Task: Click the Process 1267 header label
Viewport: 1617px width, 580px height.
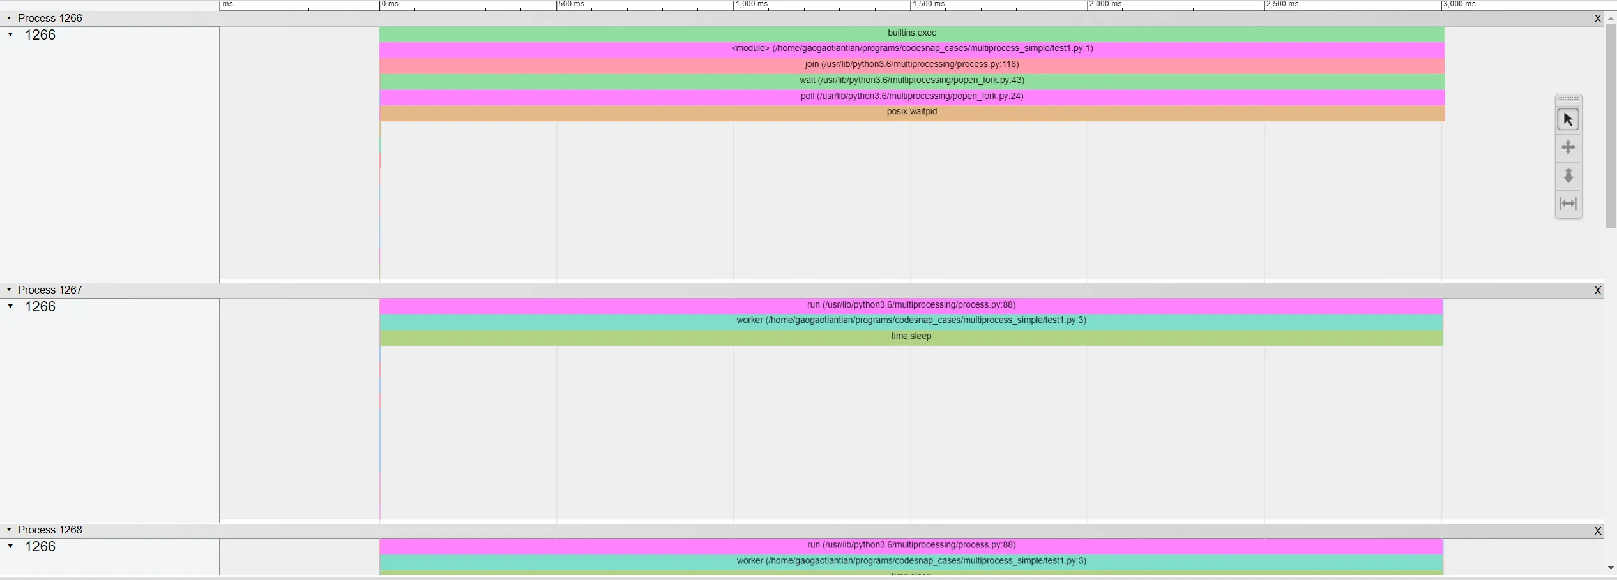Action: click(x=50, y=290)
